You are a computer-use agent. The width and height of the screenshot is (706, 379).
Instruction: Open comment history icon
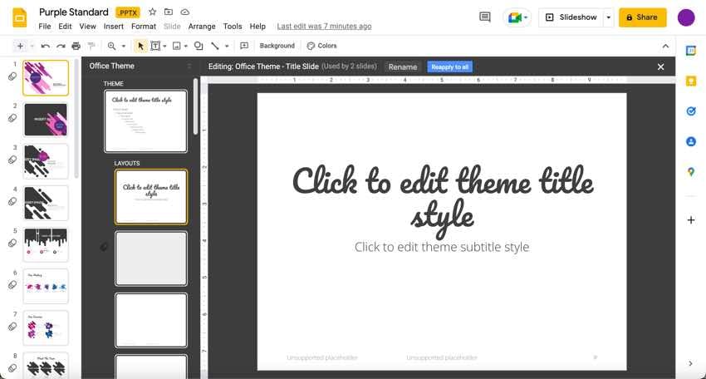coord(485,17)
